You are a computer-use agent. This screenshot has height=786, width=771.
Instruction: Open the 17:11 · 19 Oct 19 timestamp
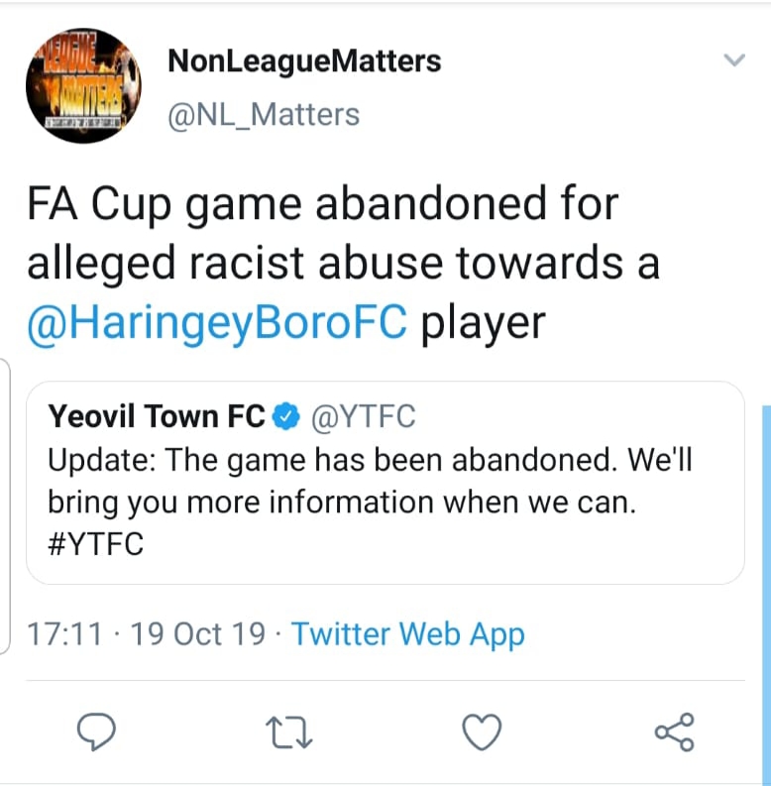click(146, 634)
